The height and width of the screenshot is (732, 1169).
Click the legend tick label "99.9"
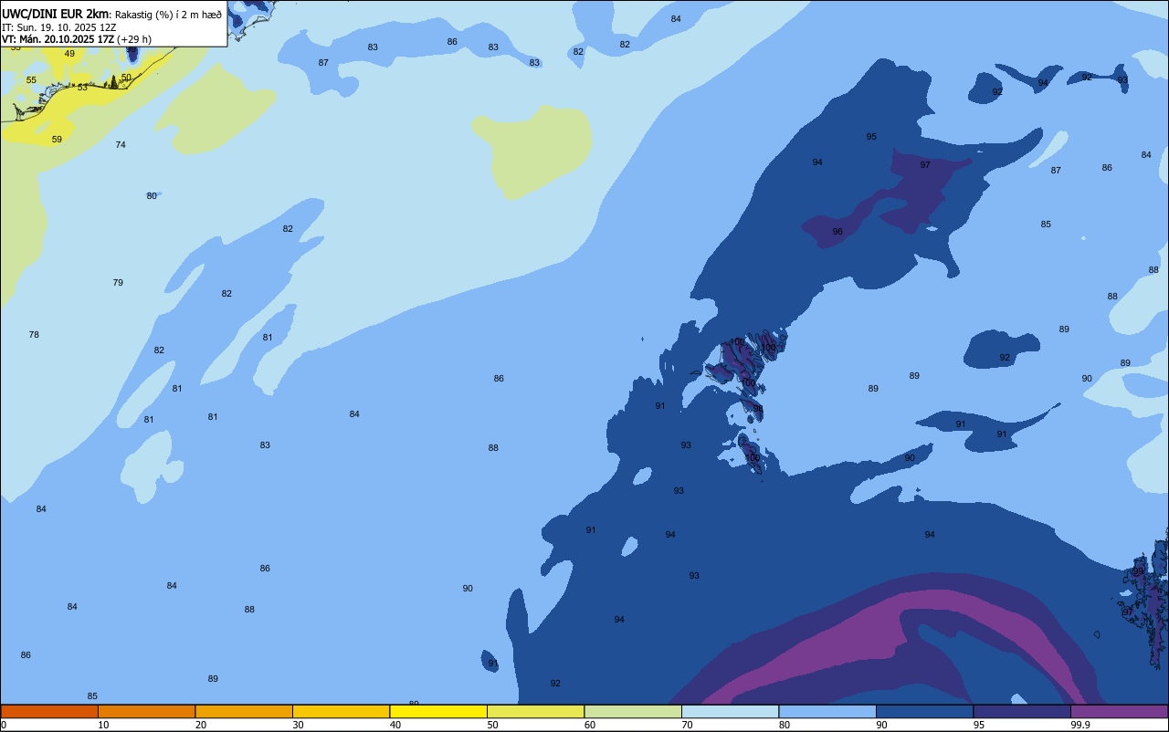click(1080, 725)
